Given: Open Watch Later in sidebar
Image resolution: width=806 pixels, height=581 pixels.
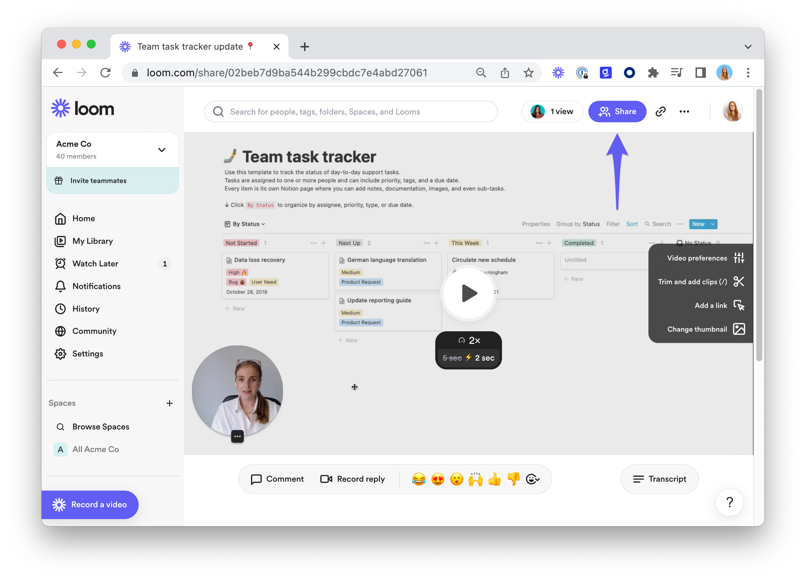Looking at the screenshot, I should [x=95, y=264].
